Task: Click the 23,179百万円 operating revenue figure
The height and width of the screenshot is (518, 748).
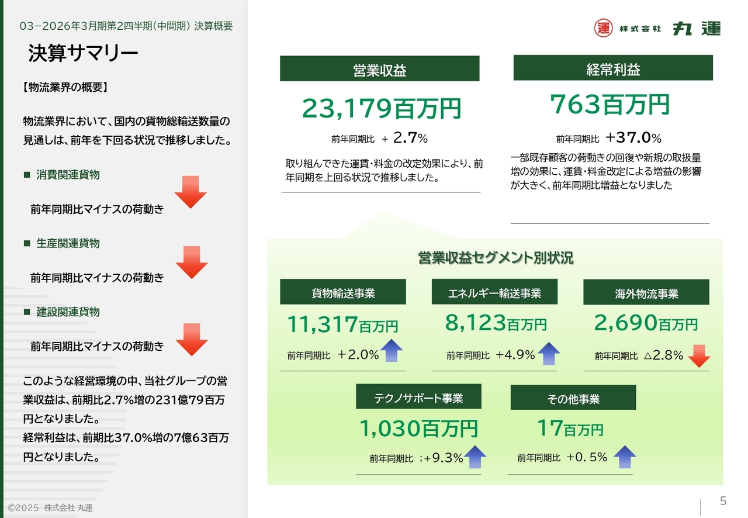Action: pyautogui.click(x=381, y=108)
